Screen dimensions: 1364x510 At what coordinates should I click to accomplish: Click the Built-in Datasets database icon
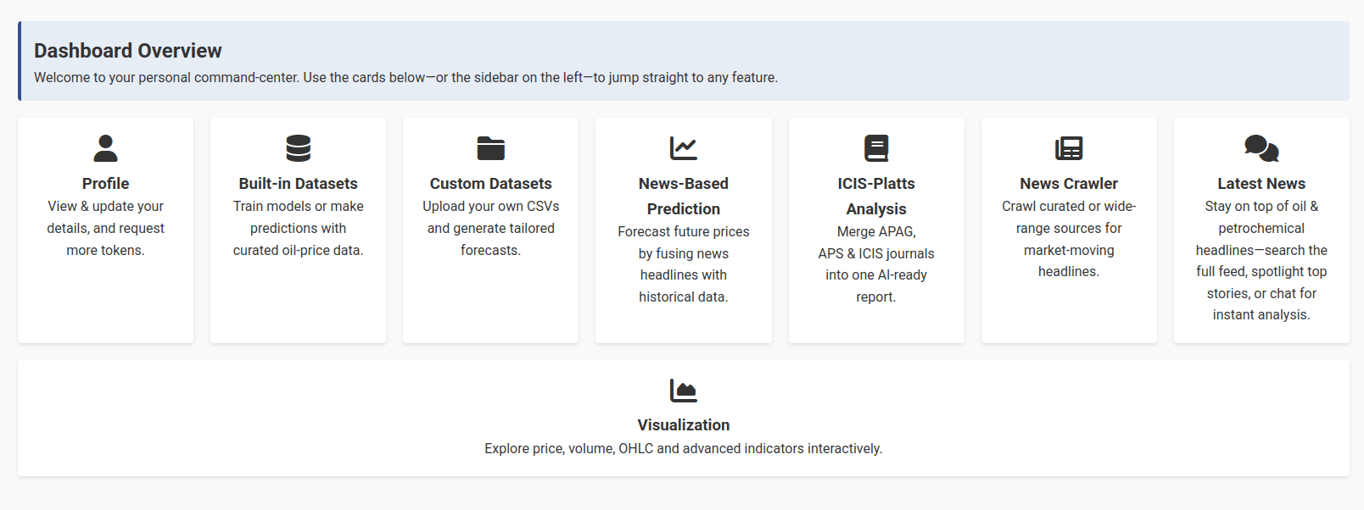click(x=298, y=148)
